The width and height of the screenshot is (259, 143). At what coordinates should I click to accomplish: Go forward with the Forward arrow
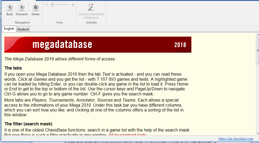click(x=21, y=7)
